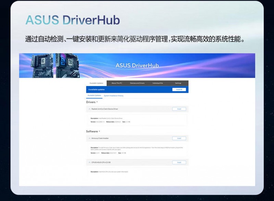274x201 pixels.
Task: Install CPUID ASUS CPU-Z 2.08
Action: (179, 162)
